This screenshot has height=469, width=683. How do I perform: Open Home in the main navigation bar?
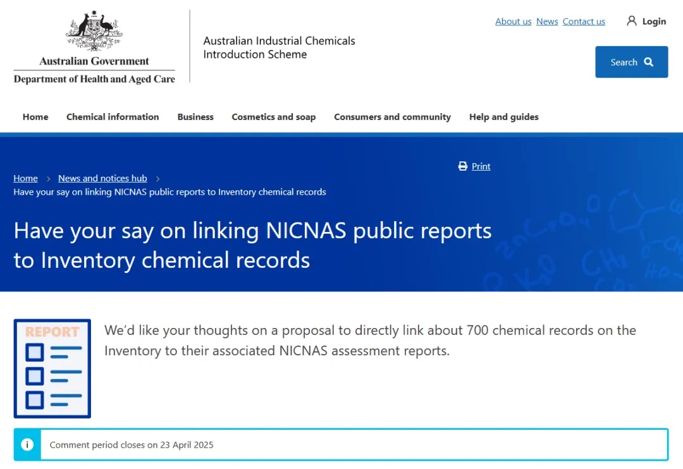pyautogui.click(x=35, y=117)
